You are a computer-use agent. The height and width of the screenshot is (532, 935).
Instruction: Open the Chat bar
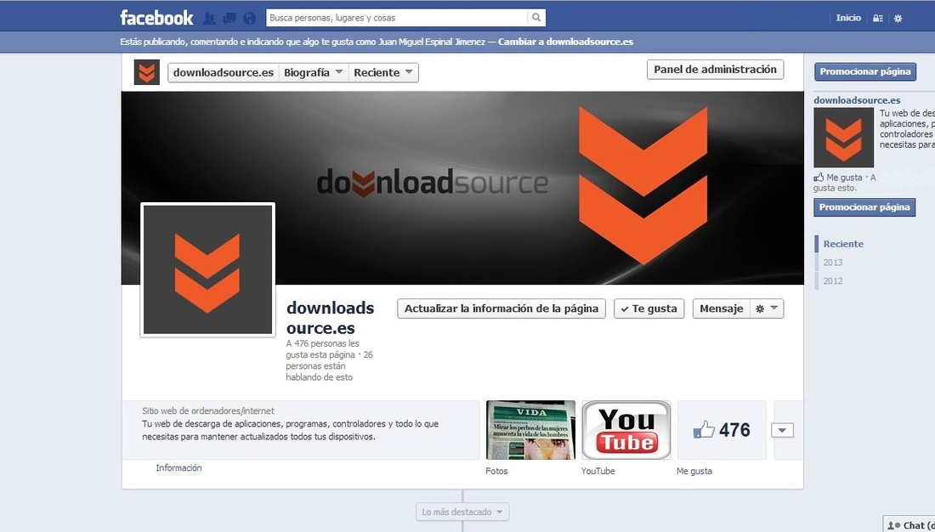pos(910,525)
